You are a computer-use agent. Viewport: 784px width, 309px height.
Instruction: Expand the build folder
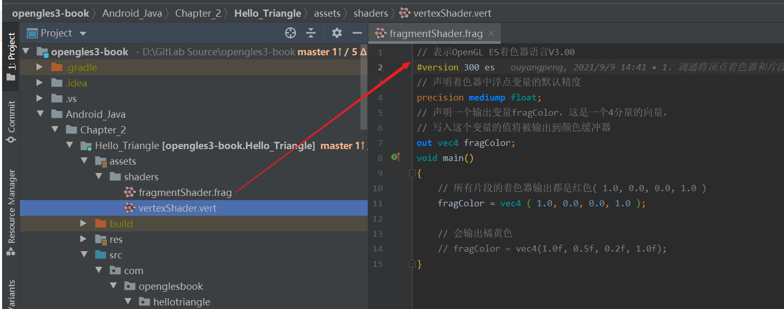click(x=83, y=223)
